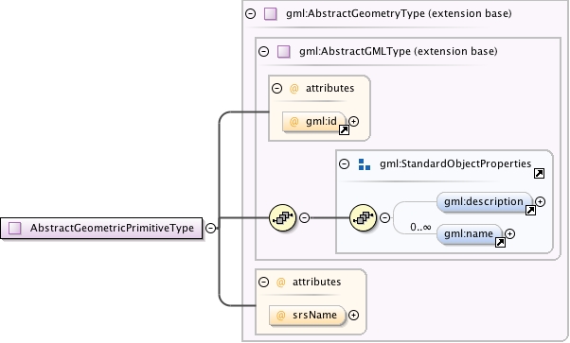Collapse the gml:StandardObjectProperties group
Image resolution: width=570 pixels, height=343 pixels.
click(x=344, y=163)
